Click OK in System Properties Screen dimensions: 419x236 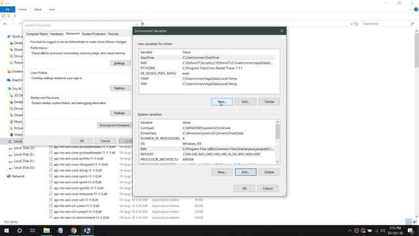point(82,141)
